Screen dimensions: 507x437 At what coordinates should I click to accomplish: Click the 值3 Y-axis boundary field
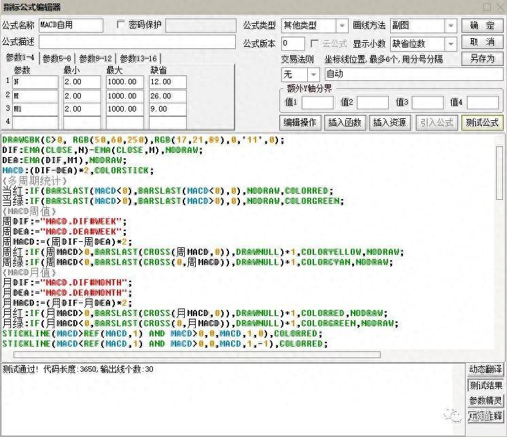427,103
